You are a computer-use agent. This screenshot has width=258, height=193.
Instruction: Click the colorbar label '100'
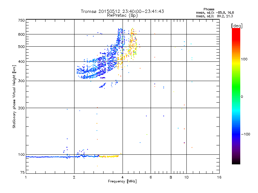coord(244,59)
